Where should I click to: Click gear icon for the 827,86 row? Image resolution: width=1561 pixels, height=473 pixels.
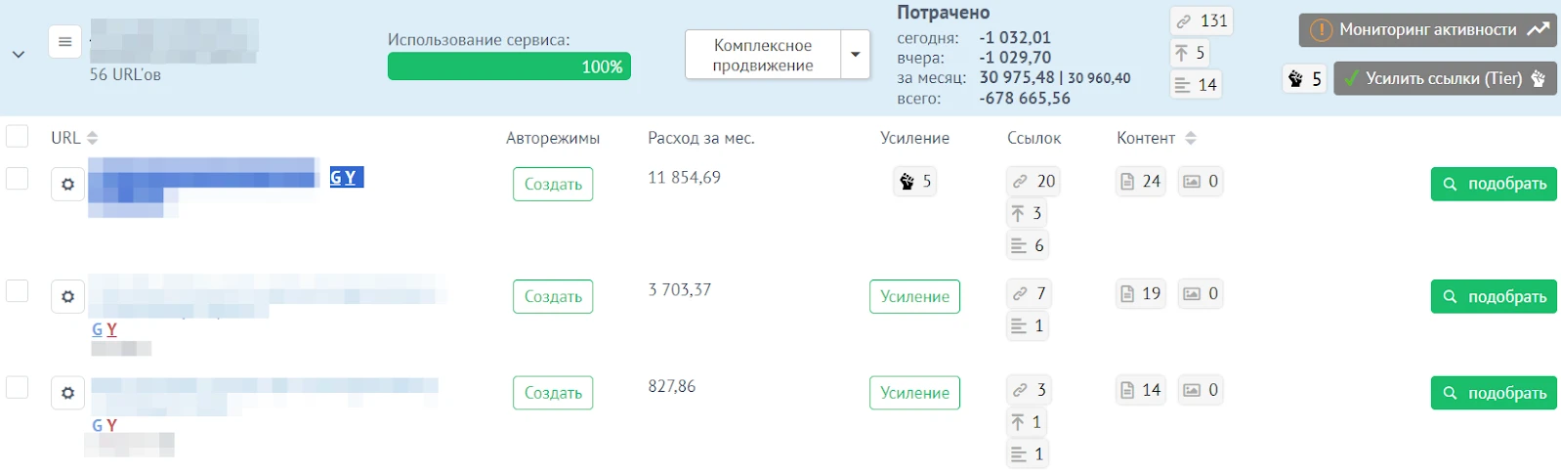click(67, 393)
